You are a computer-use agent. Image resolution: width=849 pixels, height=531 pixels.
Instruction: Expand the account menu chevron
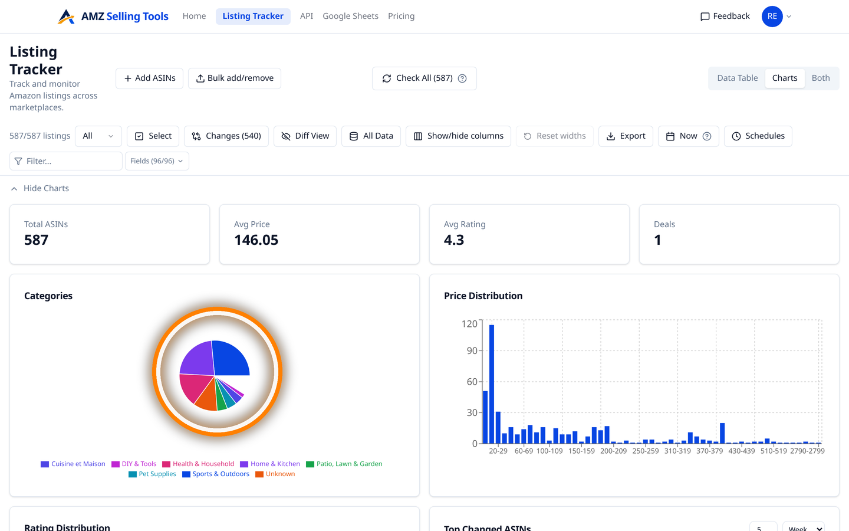coord(789,17)
